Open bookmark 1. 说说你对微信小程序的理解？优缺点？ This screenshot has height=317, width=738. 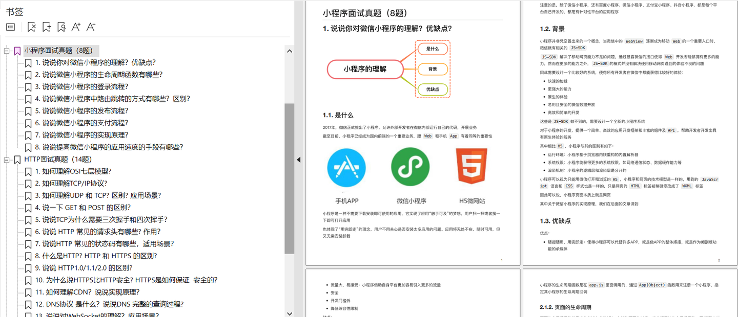point(95,62)
